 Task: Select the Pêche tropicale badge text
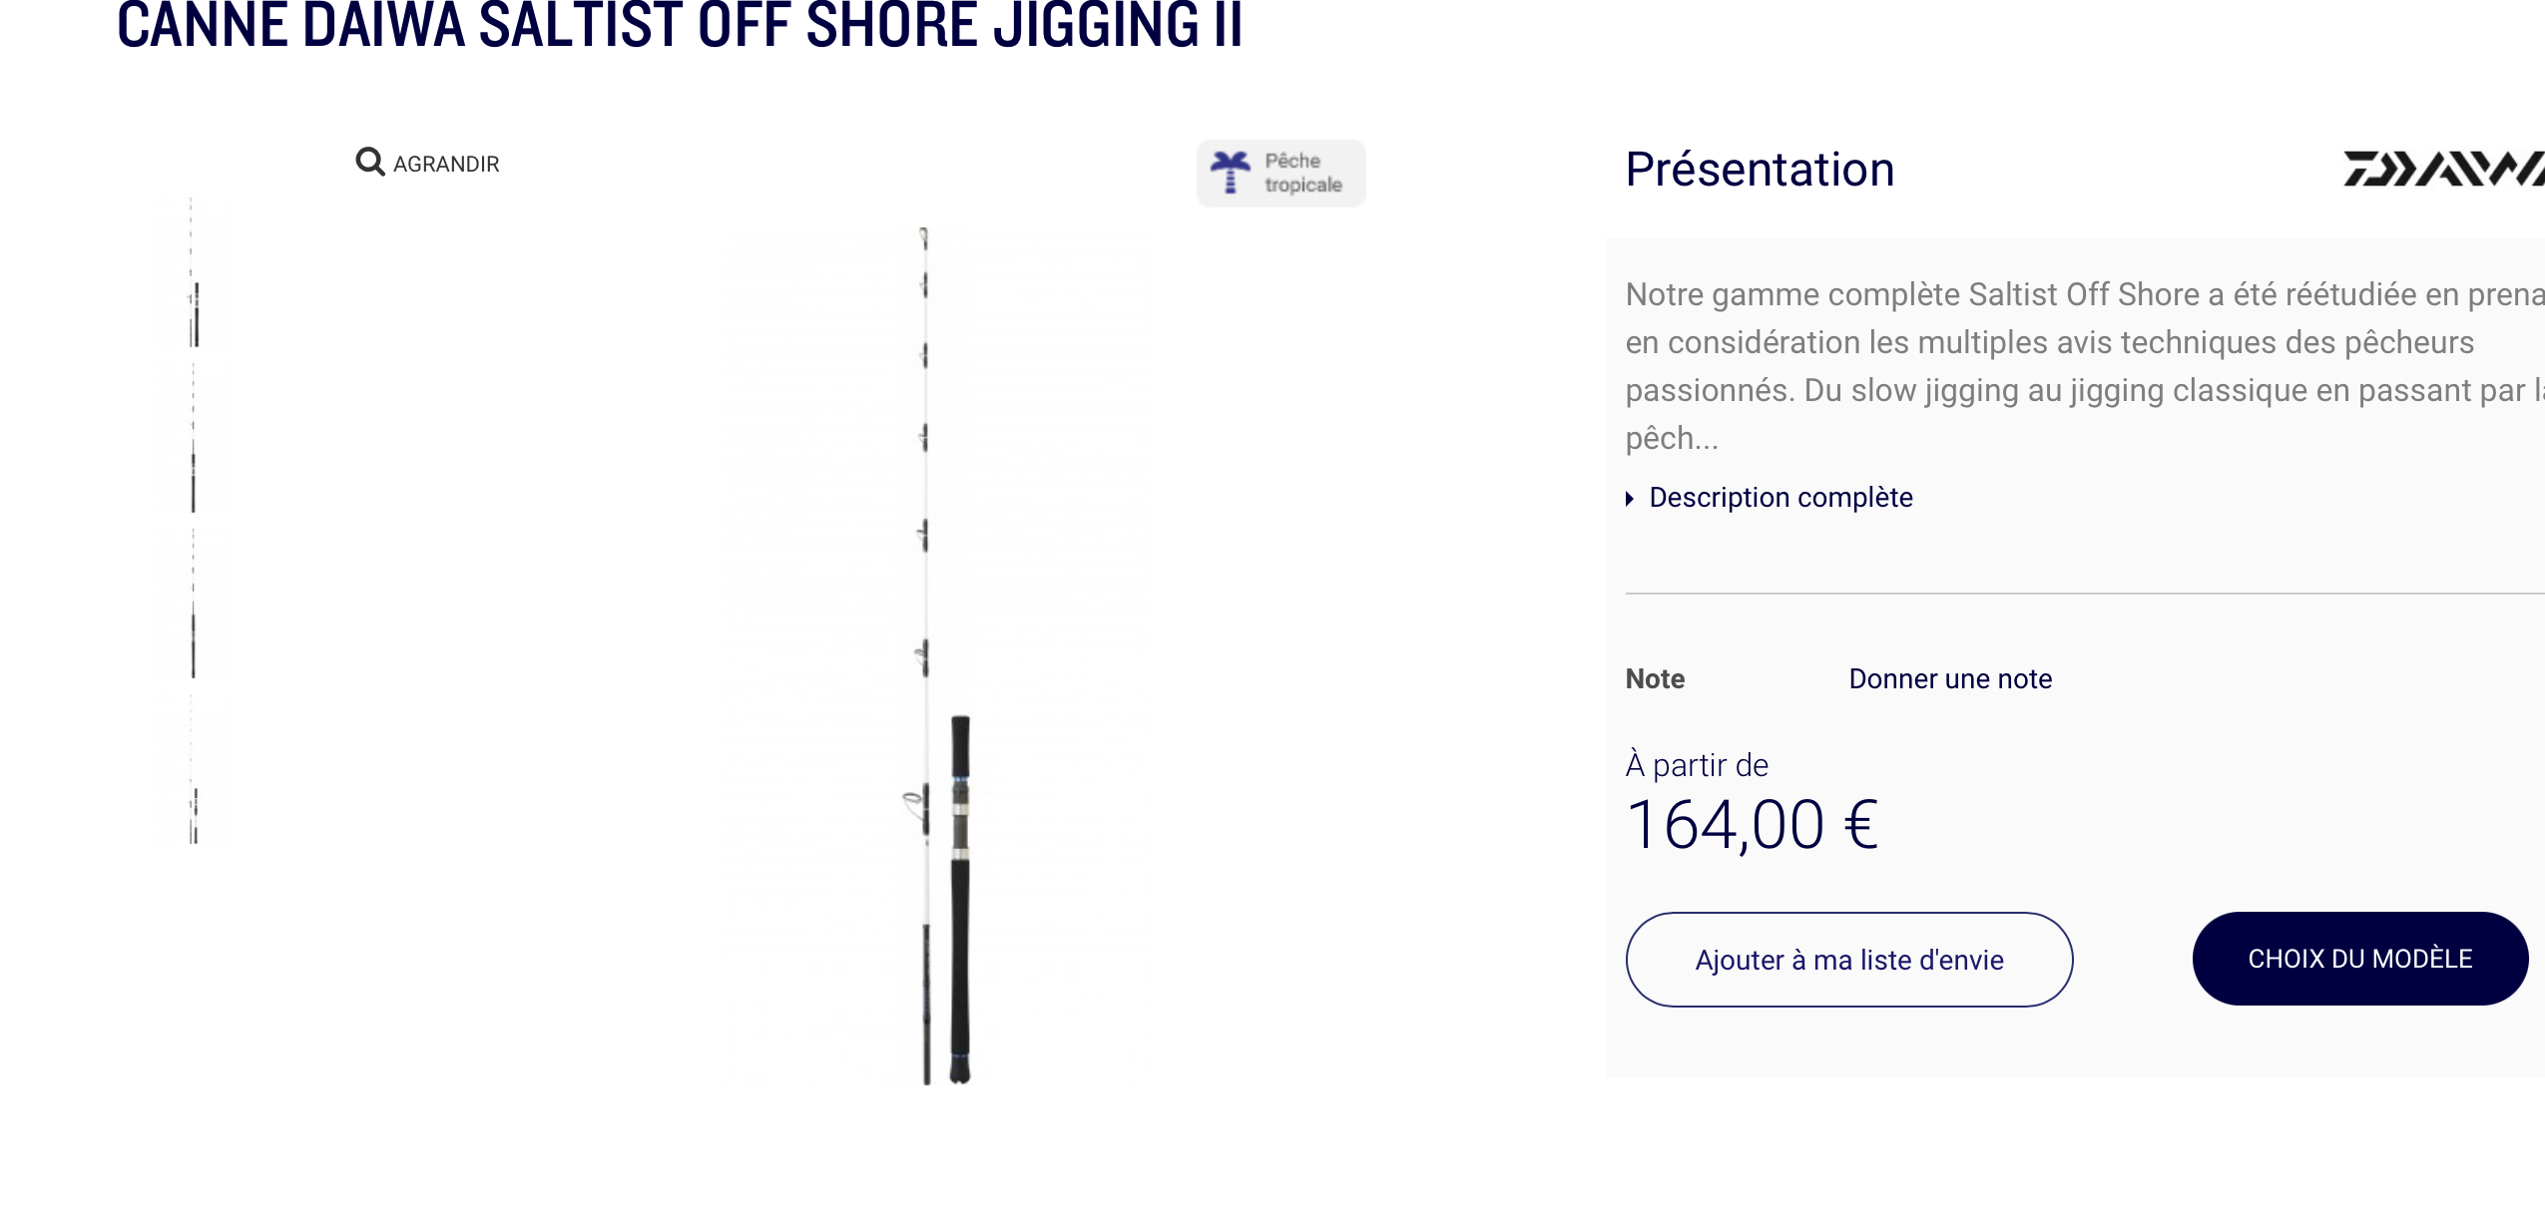tap(1303, 173)
